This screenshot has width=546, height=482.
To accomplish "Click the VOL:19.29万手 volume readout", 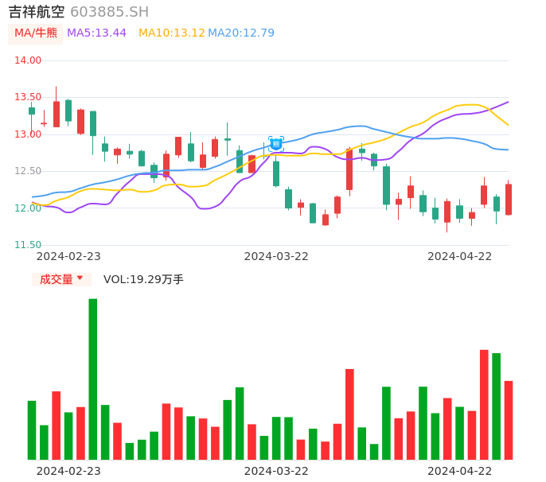I will (143, 280).
